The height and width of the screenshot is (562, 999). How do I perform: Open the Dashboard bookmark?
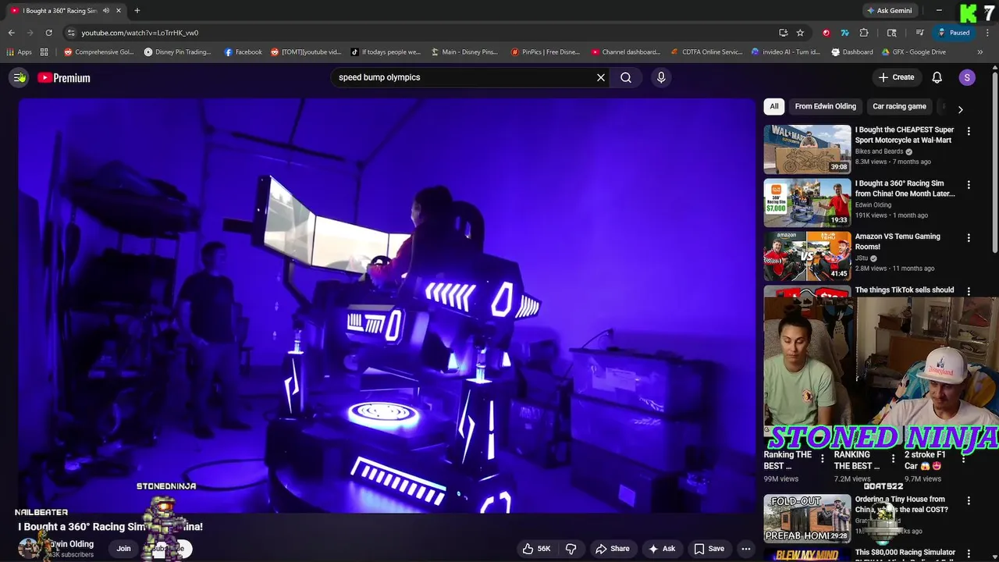(851, 52)
